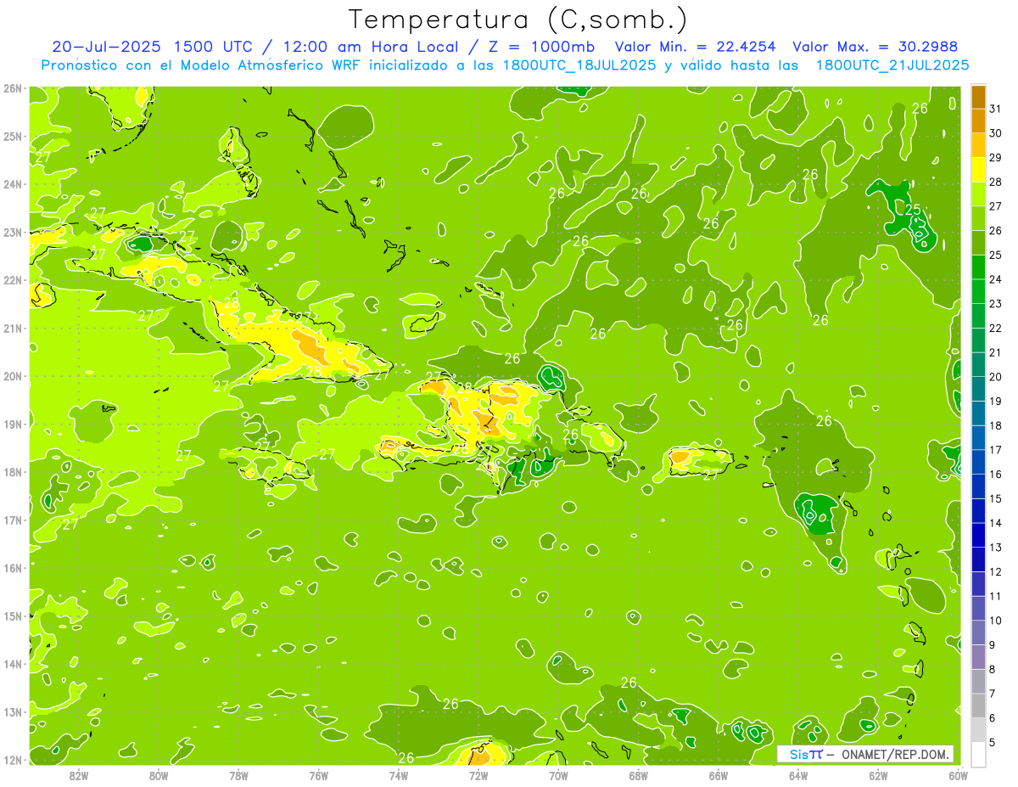Click the "16N" latitude axis label

(13, 568)
